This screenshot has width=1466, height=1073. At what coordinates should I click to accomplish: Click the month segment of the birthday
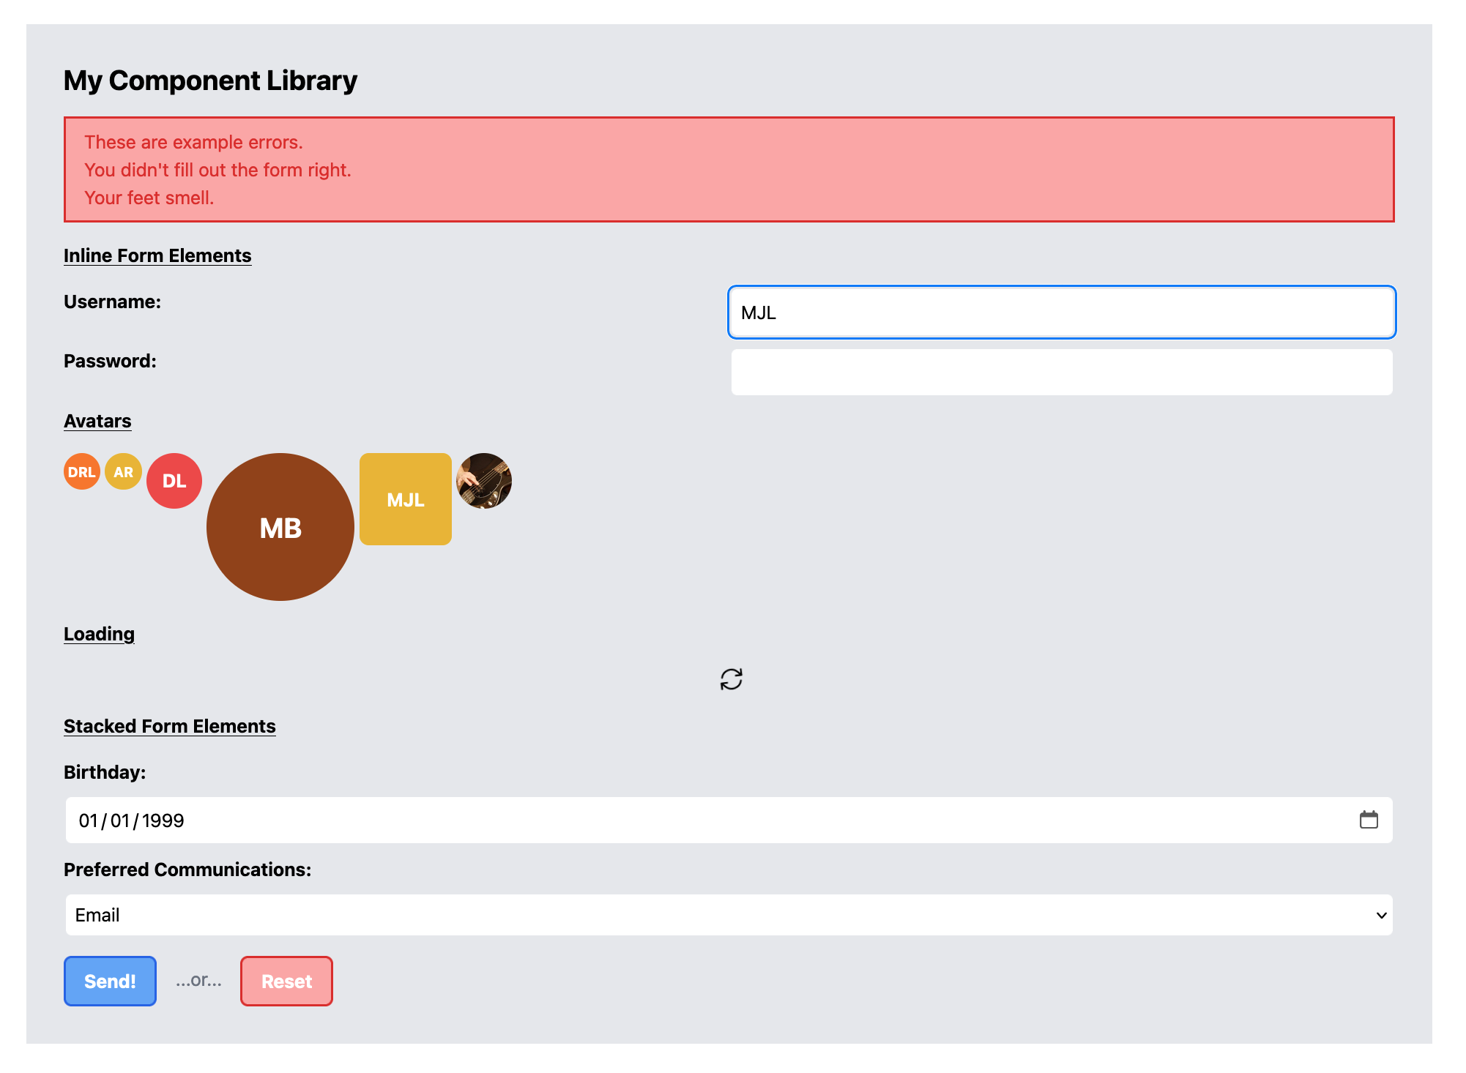pos(88,820)
